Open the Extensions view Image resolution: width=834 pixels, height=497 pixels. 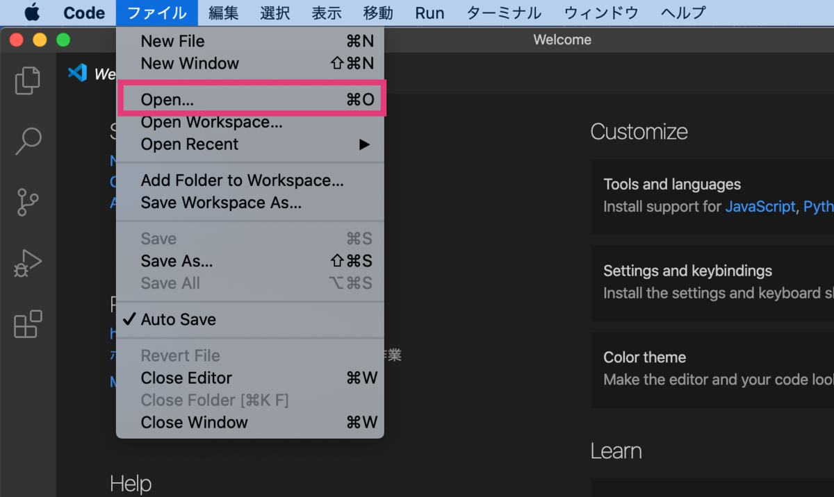point(28,324)
